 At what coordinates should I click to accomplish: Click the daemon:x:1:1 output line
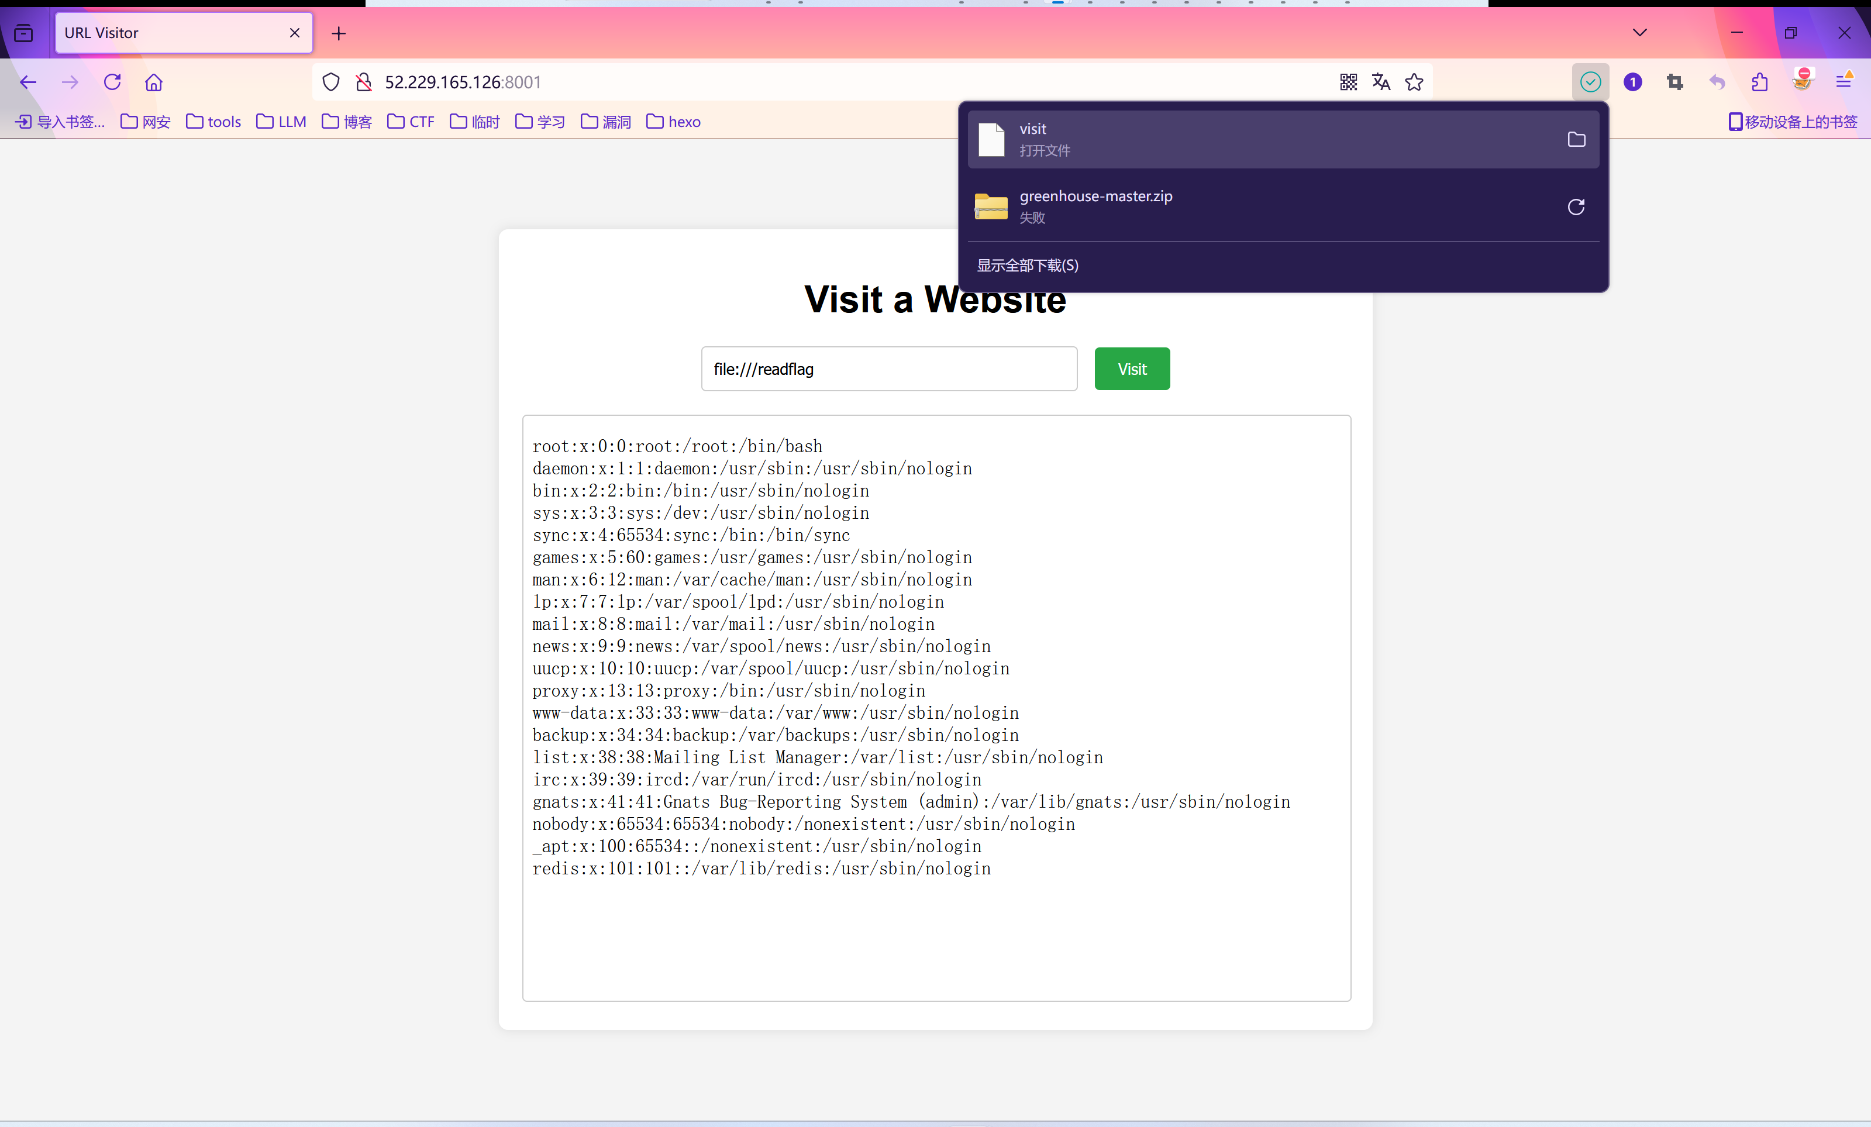tap(752, 468)
